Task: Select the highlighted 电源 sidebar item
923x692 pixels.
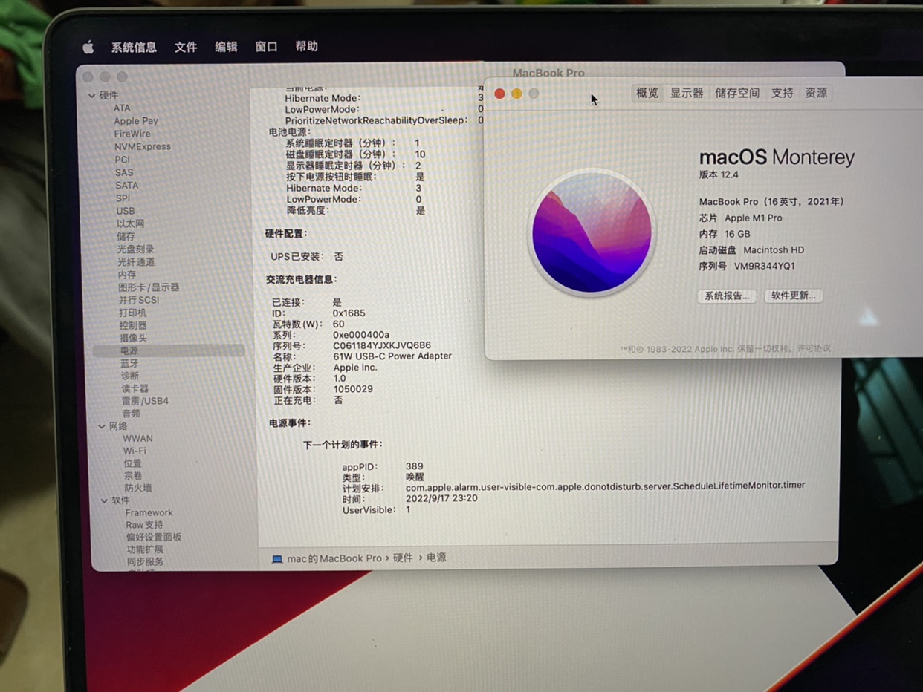Action: click(x=168, y=350)
